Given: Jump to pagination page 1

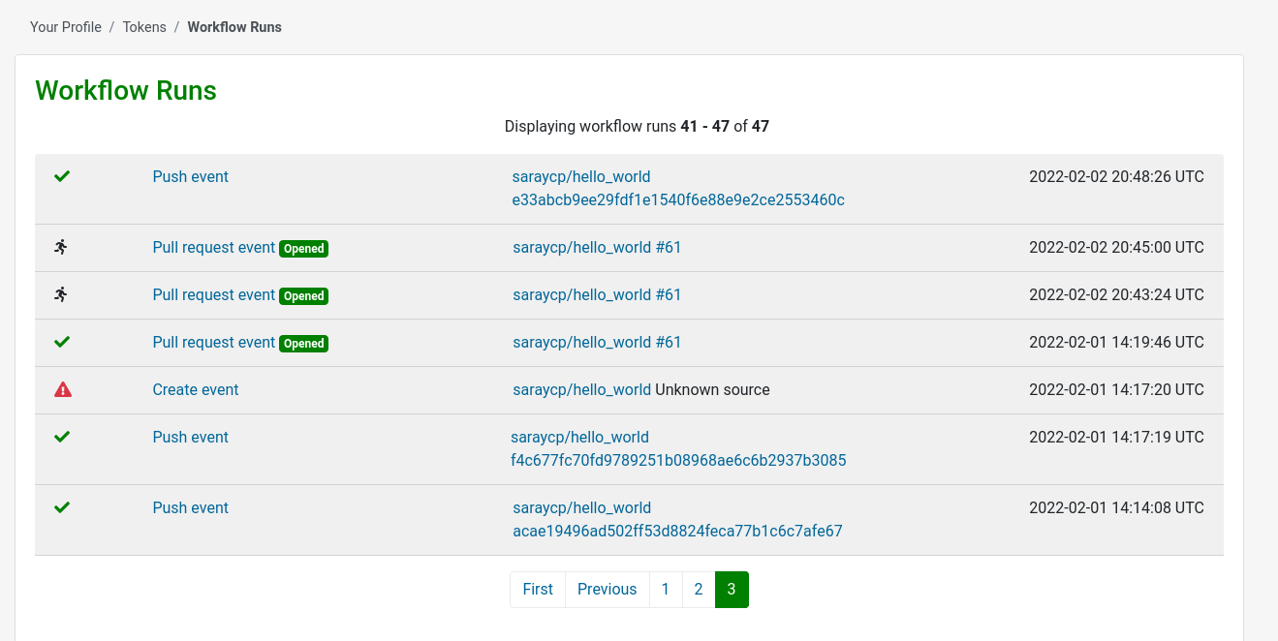Looking at the screenshot, I should (x=666, y=589).
